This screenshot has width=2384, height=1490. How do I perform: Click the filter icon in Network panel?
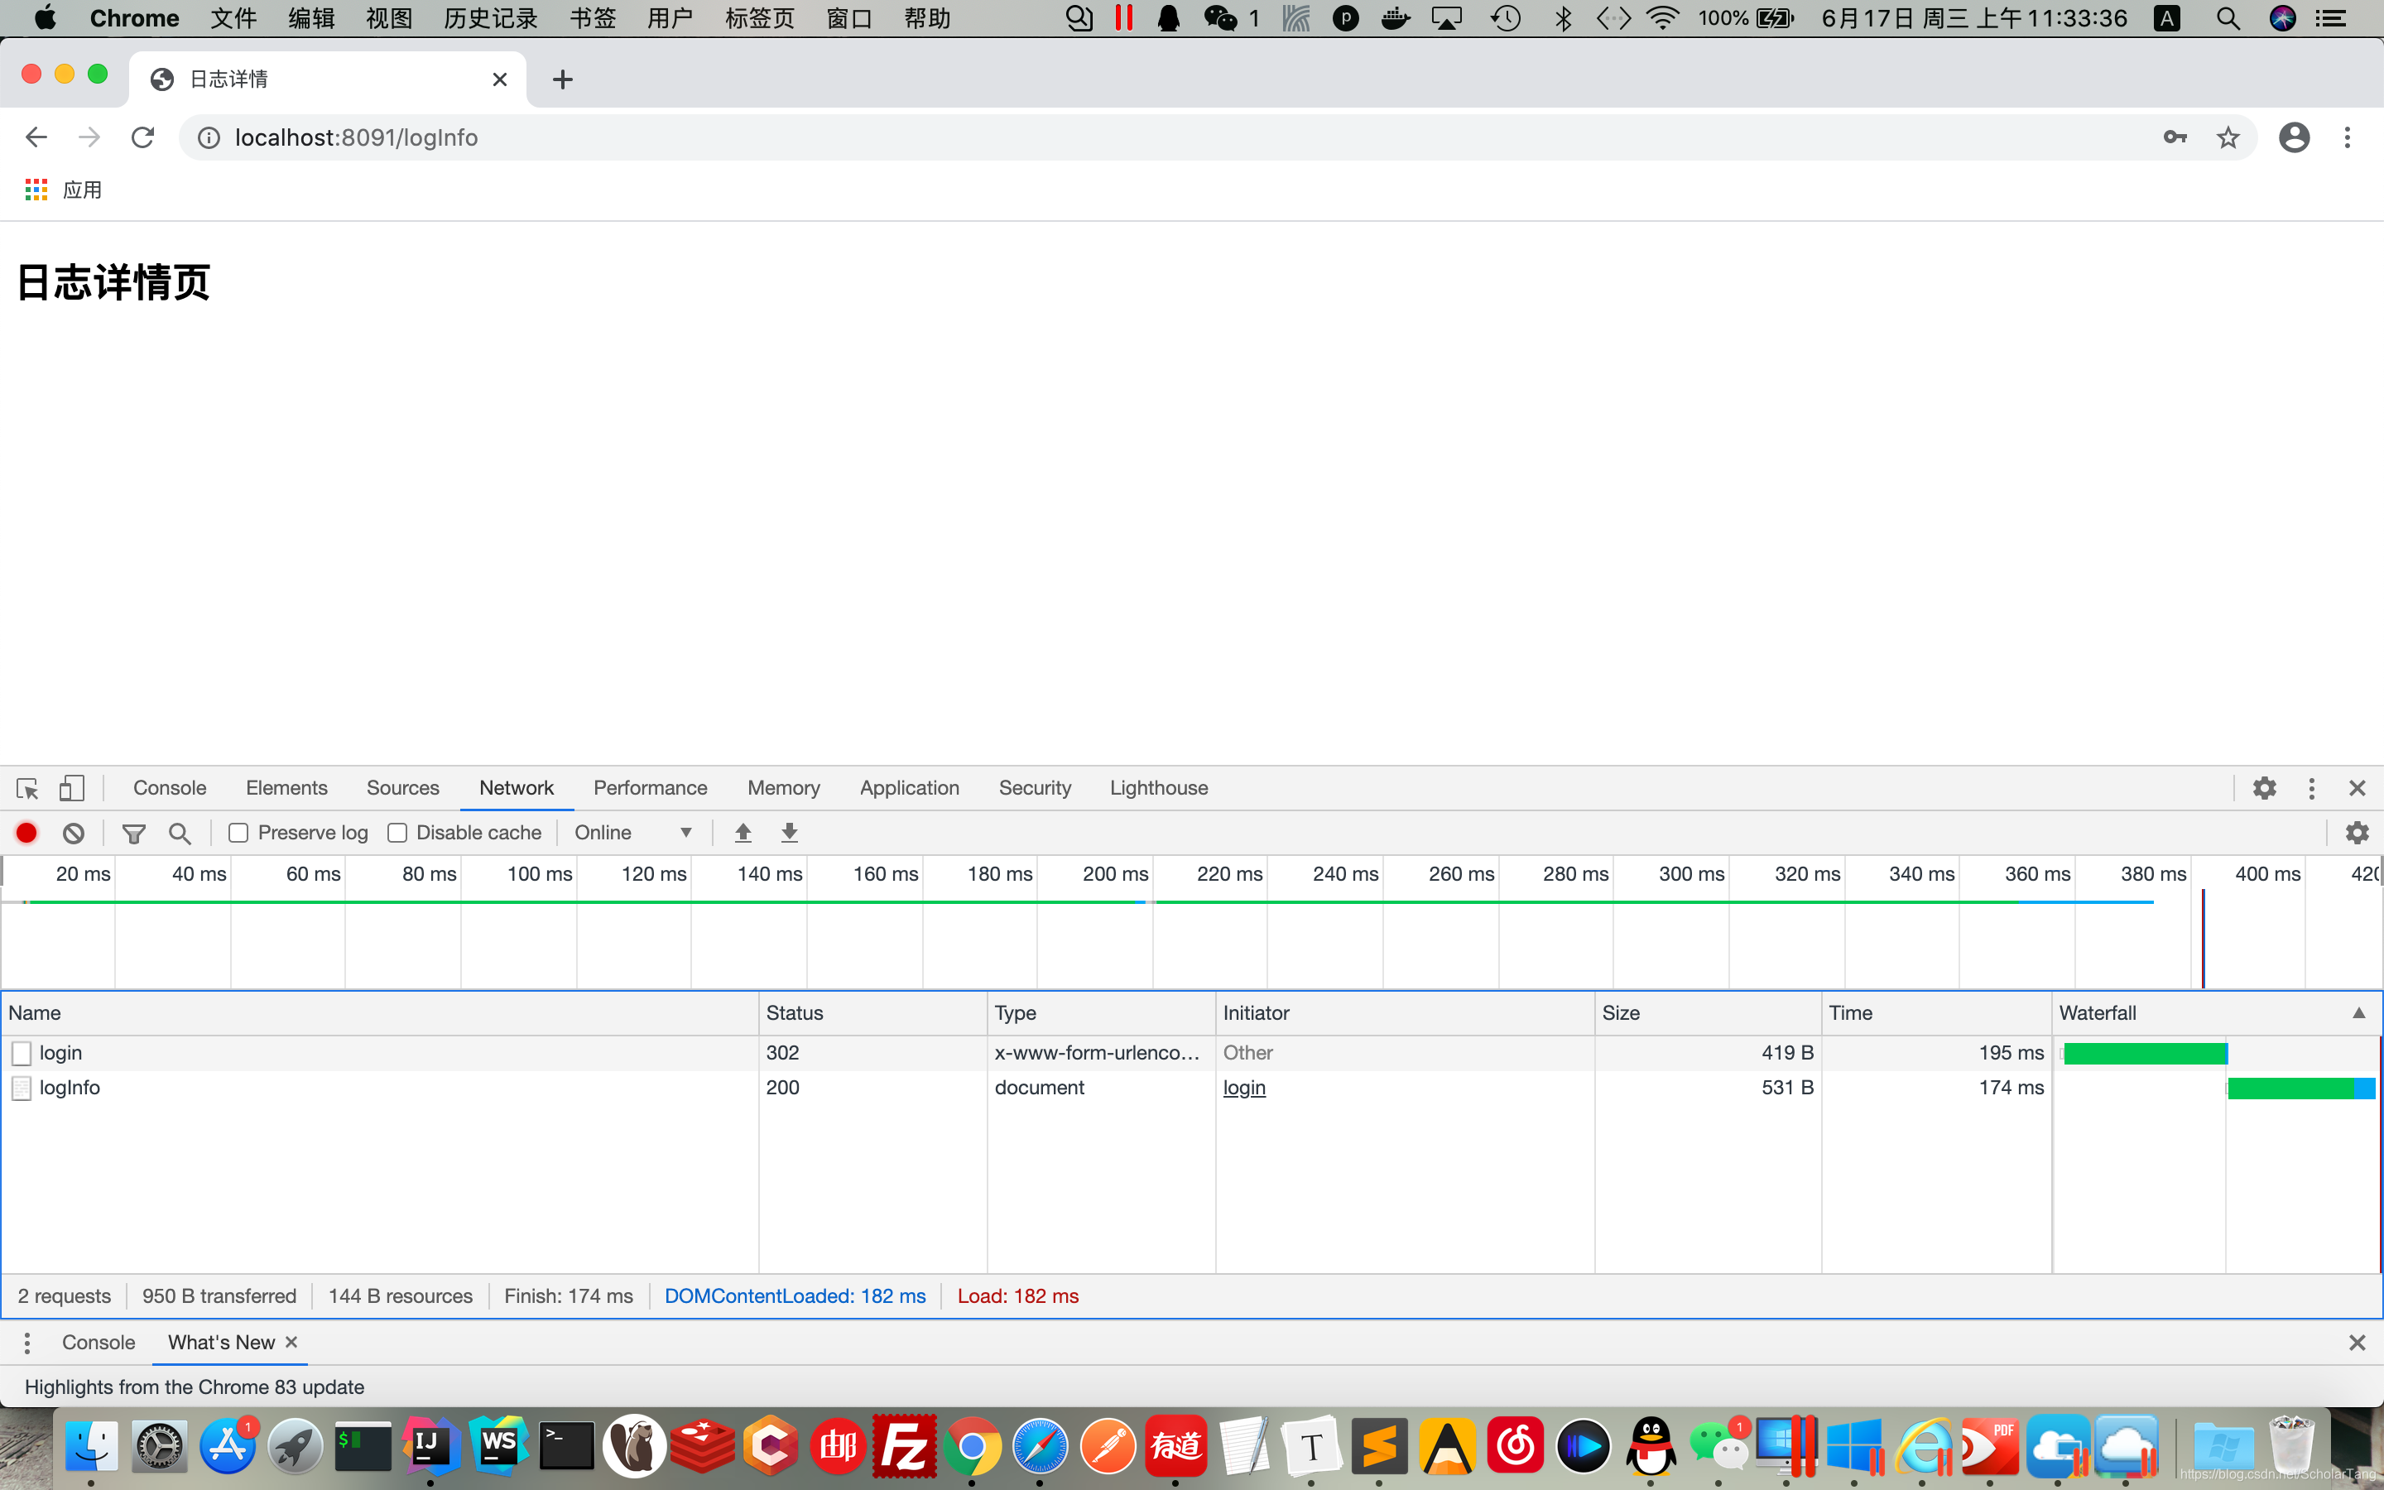point(132,833)
